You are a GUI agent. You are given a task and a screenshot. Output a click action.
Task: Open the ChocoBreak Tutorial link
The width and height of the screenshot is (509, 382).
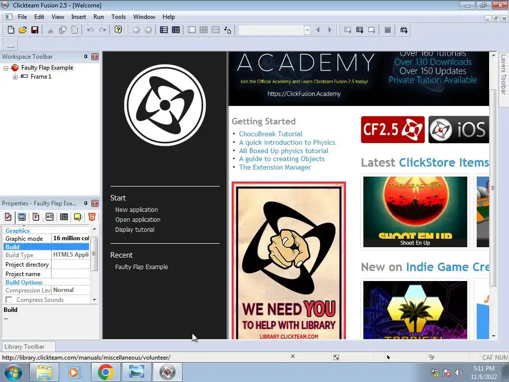pos(270,134)
